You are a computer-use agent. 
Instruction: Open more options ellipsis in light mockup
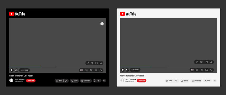pyautogui.click(x=215, y=80)
